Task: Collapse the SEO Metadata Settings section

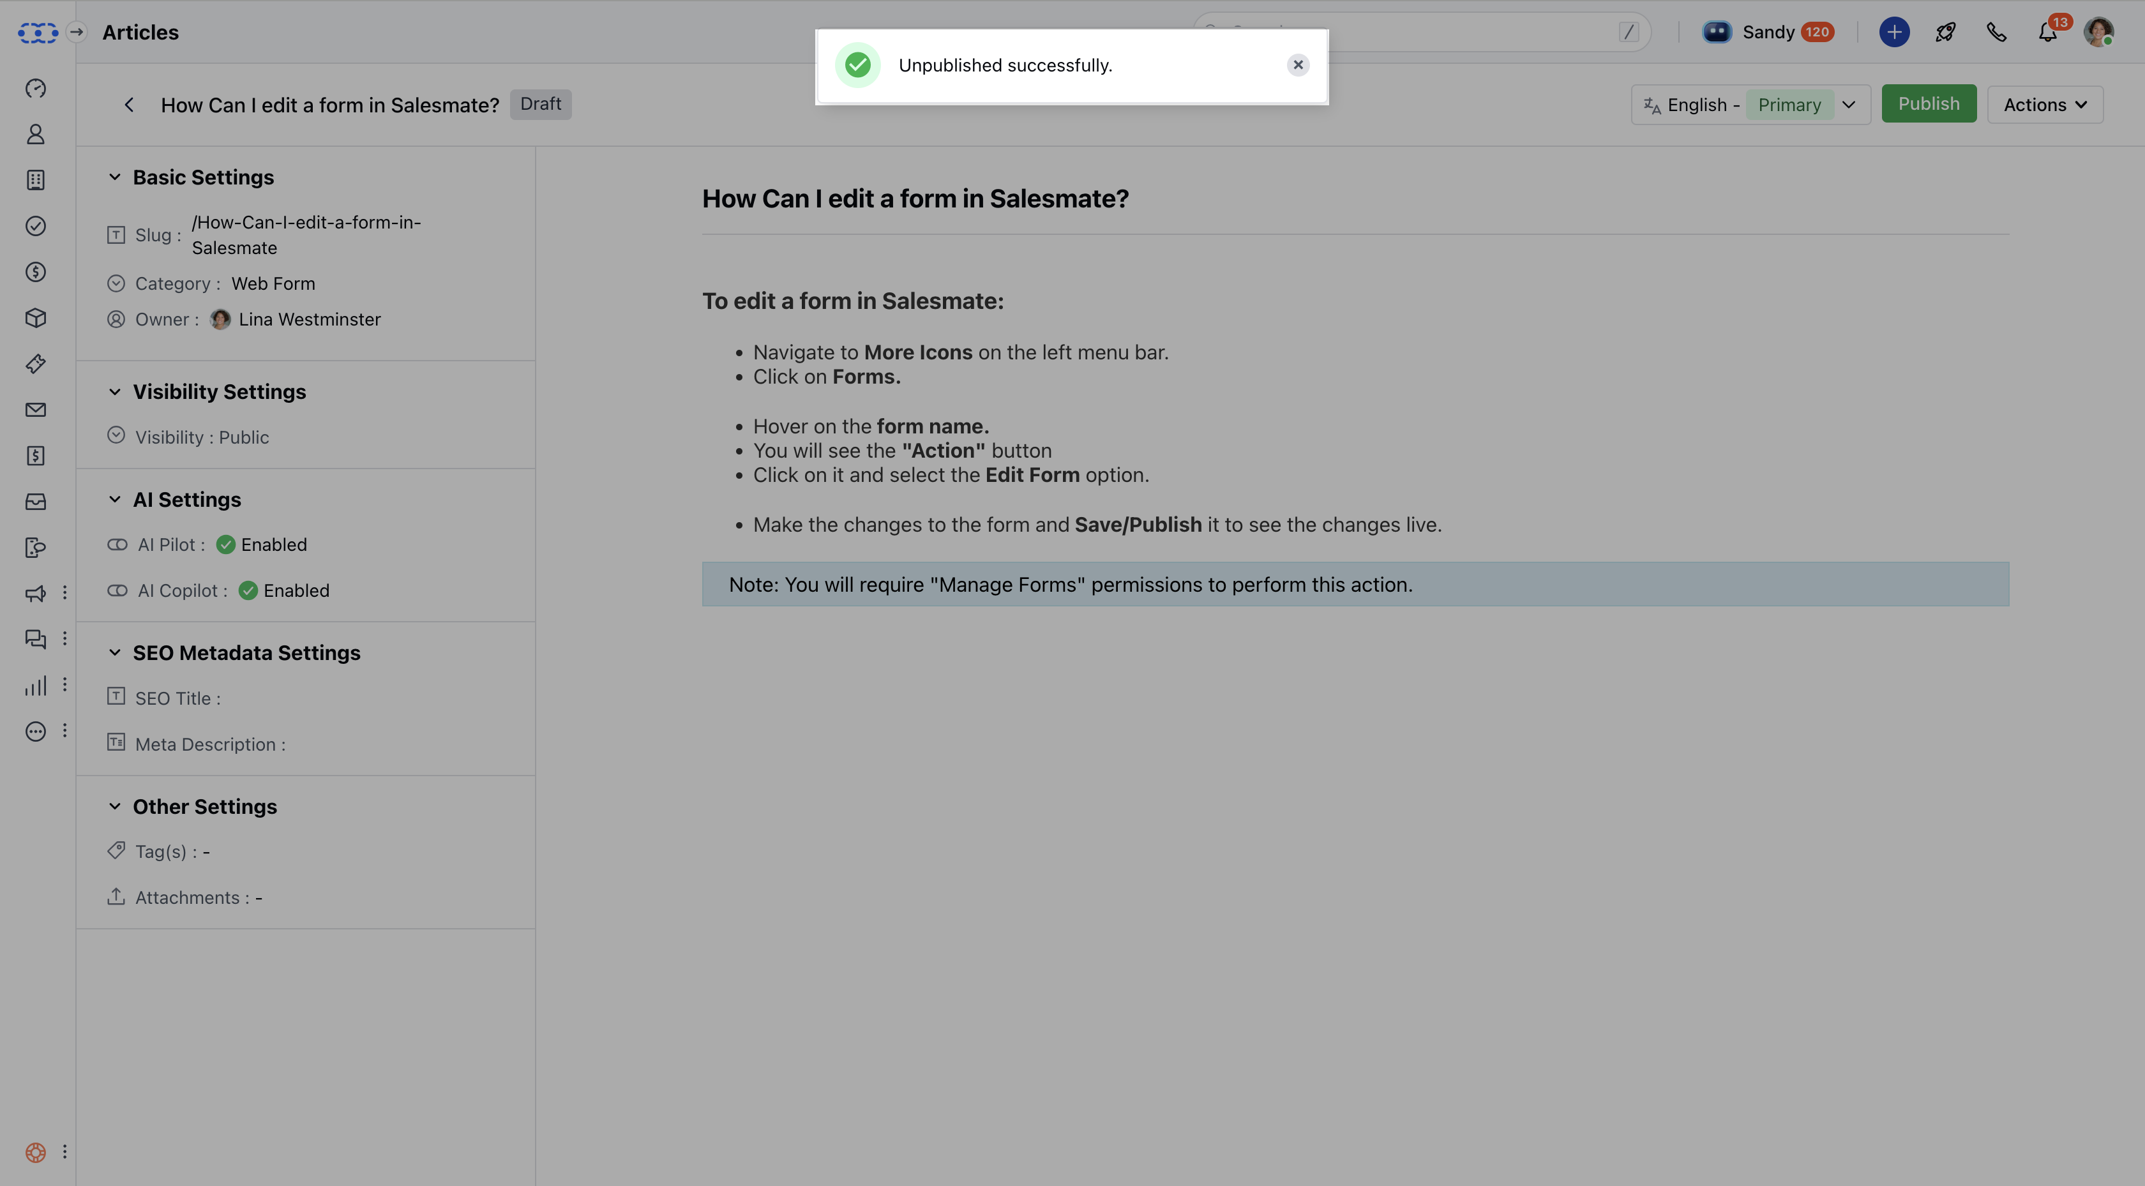Action: click(x=115, y=653)
